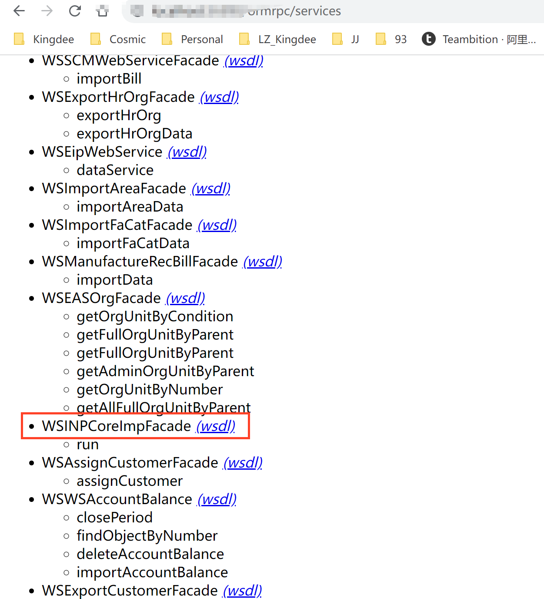544x599 pixels.
Task: Click the deleteAccountBalance operation text
Action: pyautogui.click(x=150, y=554)
